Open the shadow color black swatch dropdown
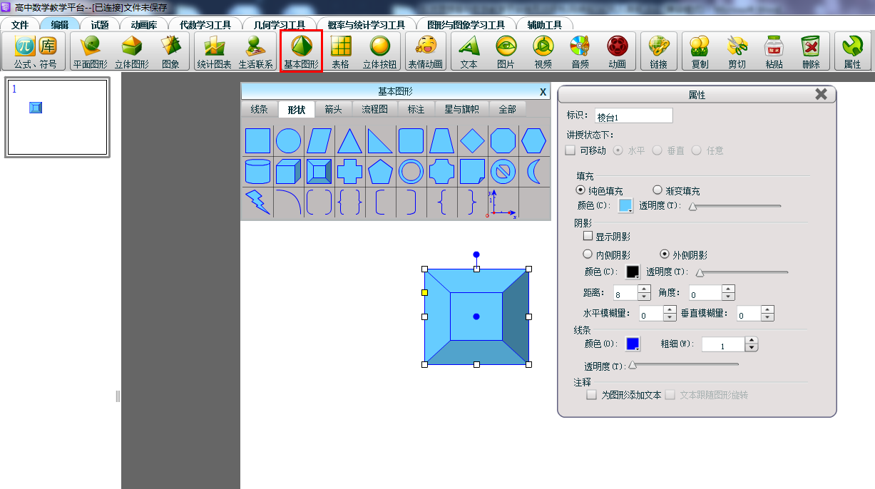This screenshot has height=489, width=875. (x=633, y=272)
